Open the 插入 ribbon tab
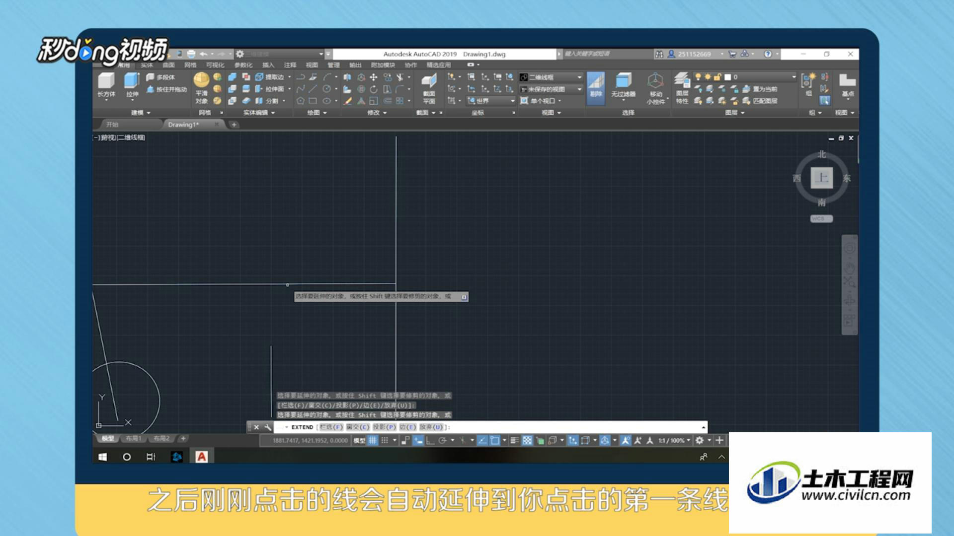This screenshot has height=536, width=954. 268,65
